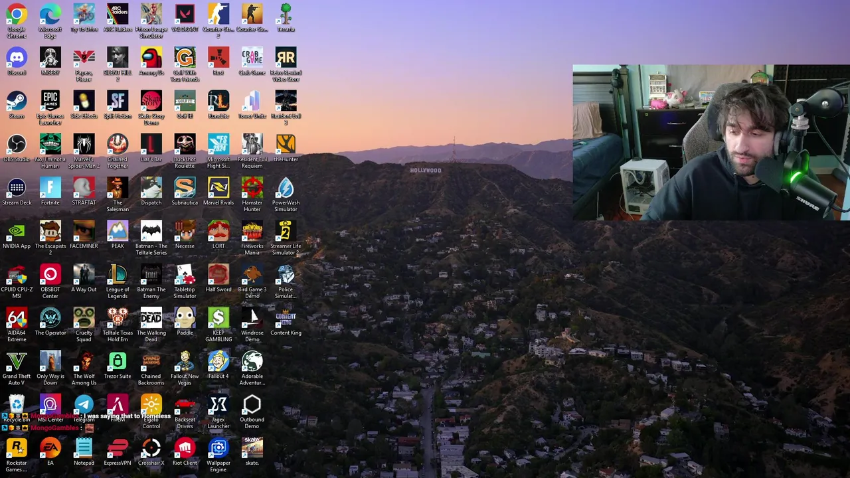Launch the NVIDIA App shortcut
This screenshot has height=478, width=850.
[x=17, y=230]
